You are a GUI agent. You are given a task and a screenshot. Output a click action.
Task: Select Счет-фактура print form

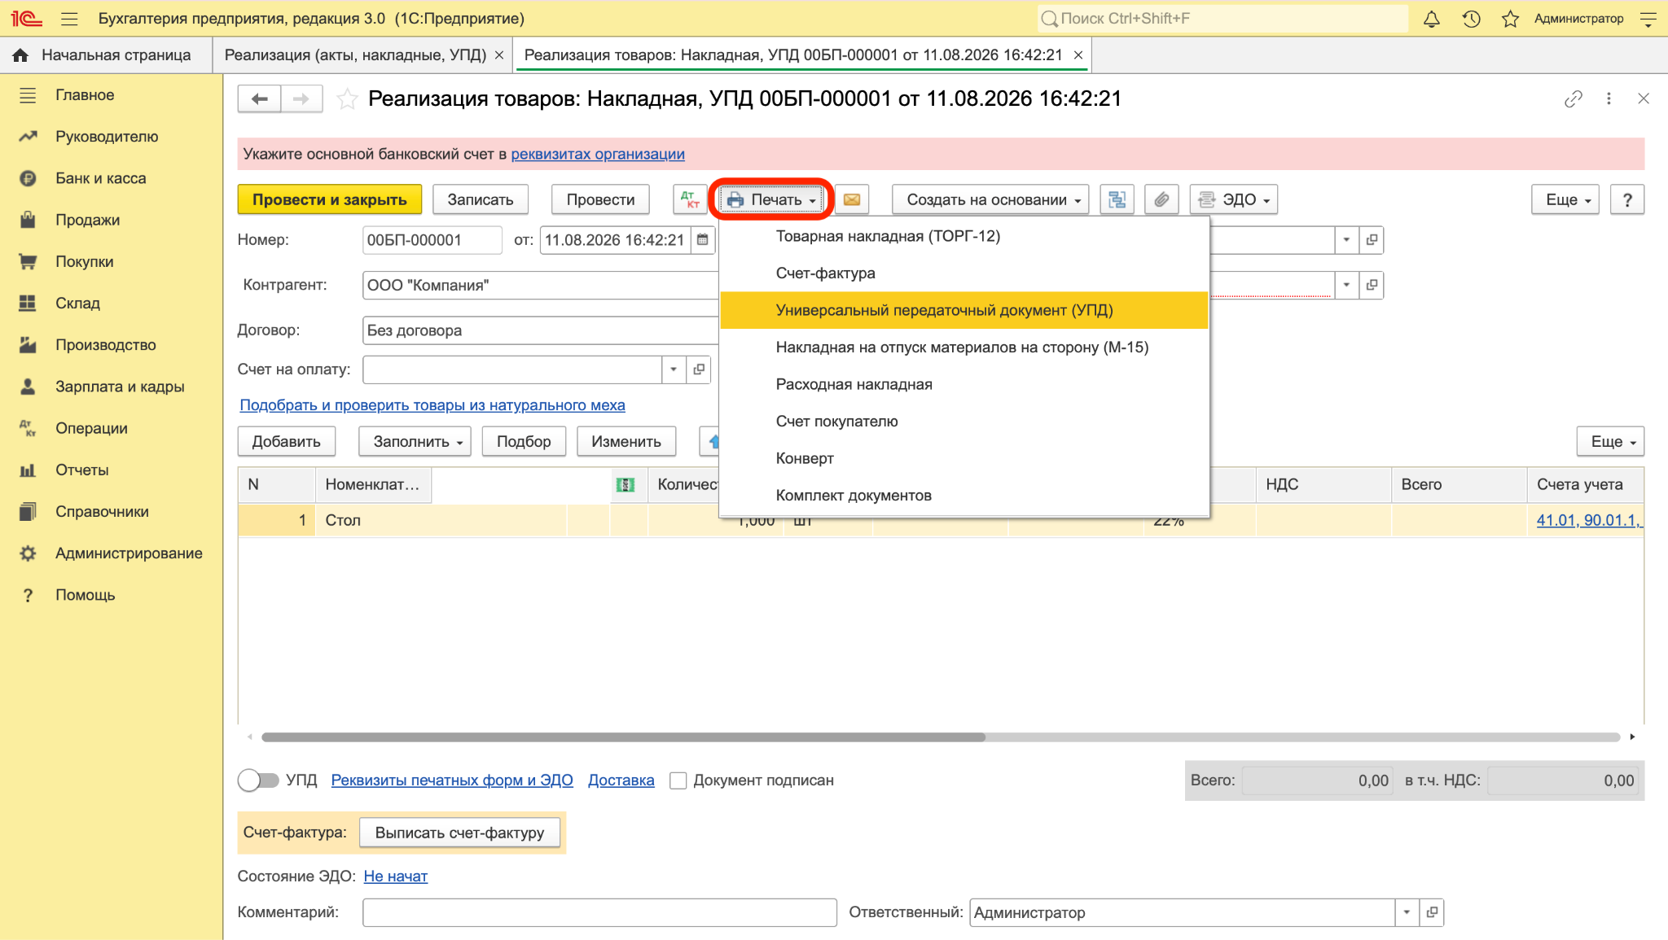click(964, 273)
